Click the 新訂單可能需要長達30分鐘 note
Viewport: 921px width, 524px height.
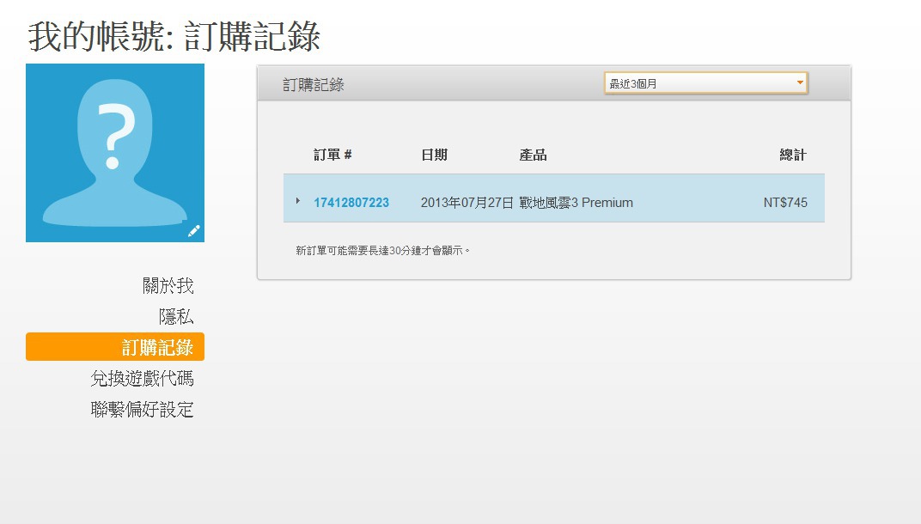click(383, 251)
